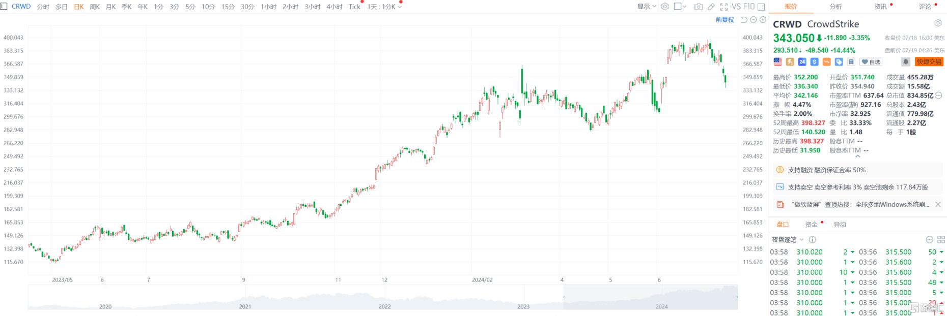
Task: Open the 夜盘逐笔 dropdown
Action: coord(788,240)
